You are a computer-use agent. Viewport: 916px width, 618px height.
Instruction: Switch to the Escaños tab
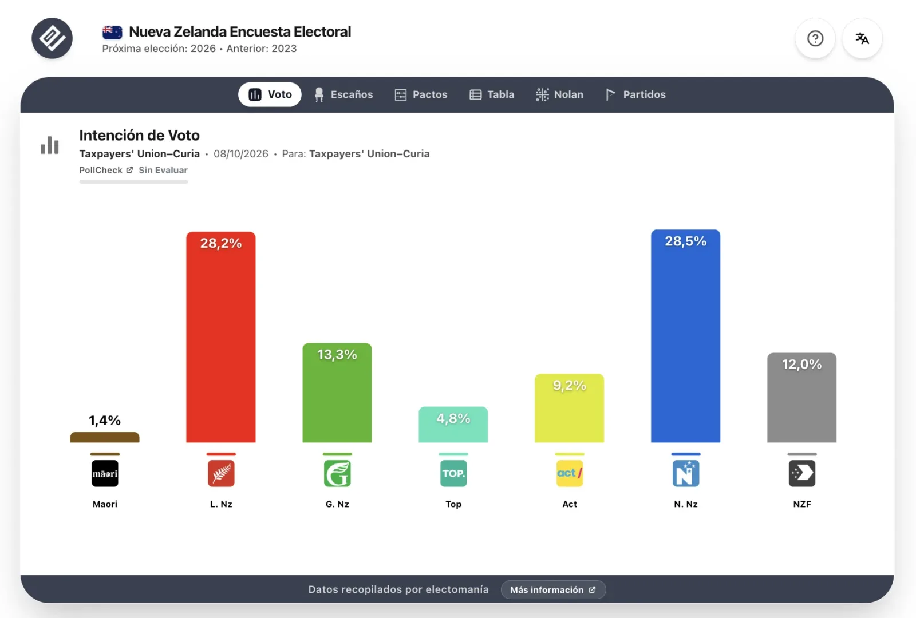[x=343, y=94]
